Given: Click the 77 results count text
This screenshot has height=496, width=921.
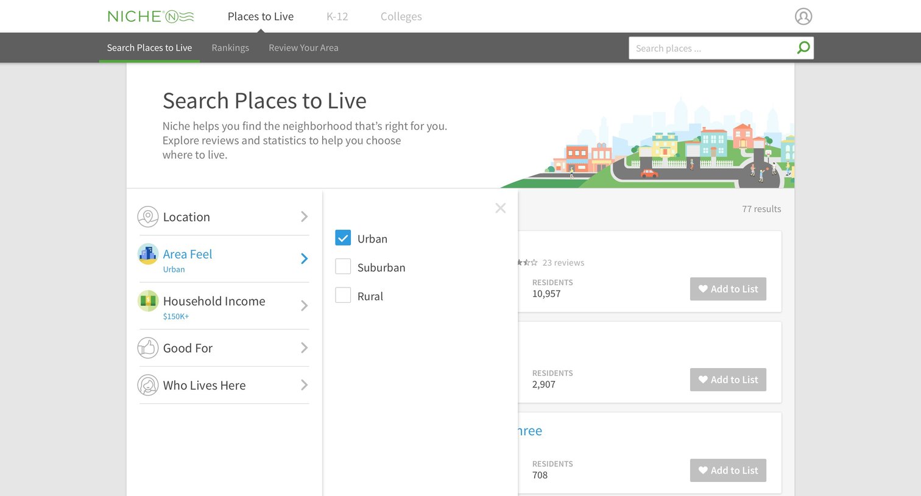Looking at the screenshot, I should [x=761, y=209].
